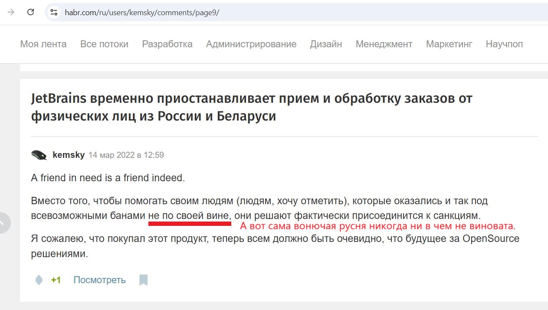Open the JetBrains article title link
Image resolution: width=548 pixels, height=310 pixels.
[252, 108]
